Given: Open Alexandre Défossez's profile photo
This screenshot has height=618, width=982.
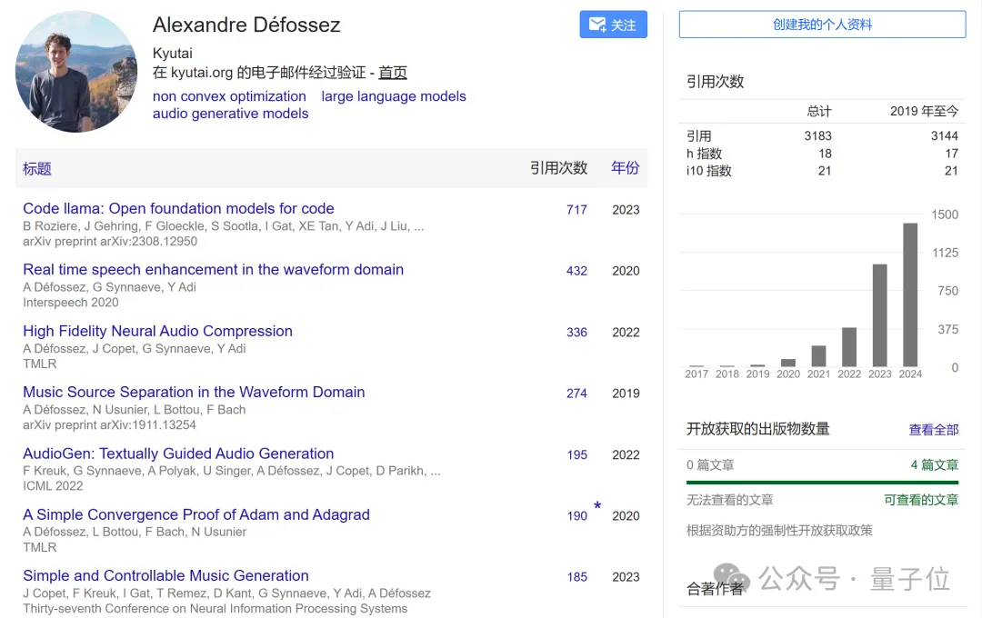Looking at the screenshot, I should 75,72.
